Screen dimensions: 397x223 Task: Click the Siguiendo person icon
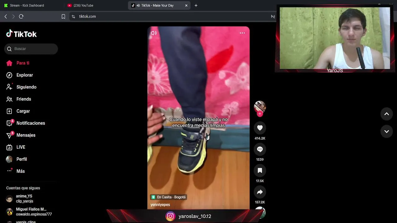click(9, 87)
